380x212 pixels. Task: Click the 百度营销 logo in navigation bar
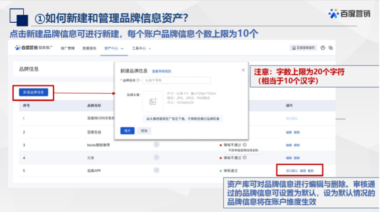(x=26, y=48)
